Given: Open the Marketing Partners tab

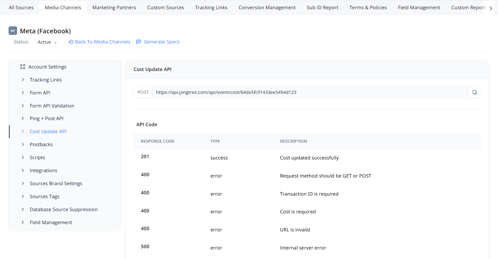Looking at the screenshot, I should [114, 8].
